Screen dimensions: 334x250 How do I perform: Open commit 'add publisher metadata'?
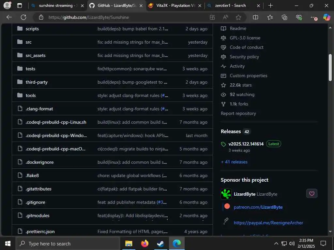127,202
